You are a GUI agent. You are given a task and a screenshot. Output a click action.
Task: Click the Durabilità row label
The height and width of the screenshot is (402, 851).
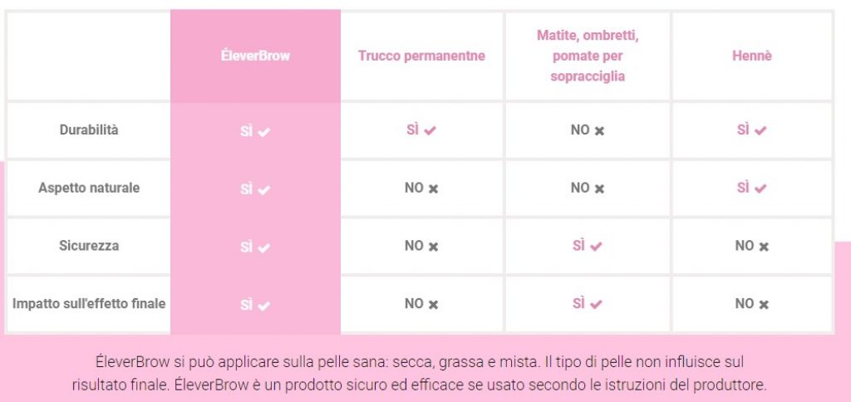[x=89, y=130]
